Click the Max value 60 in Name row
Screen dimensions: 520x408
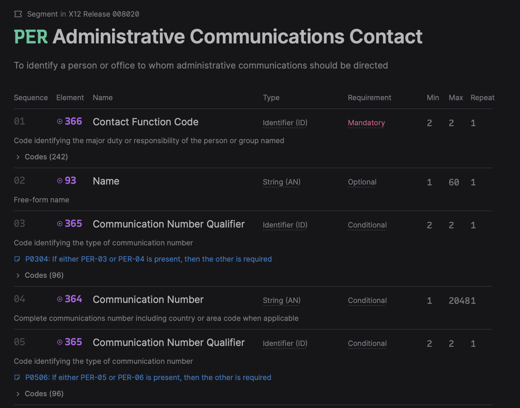pyautogui.click(x=454, y=183)
